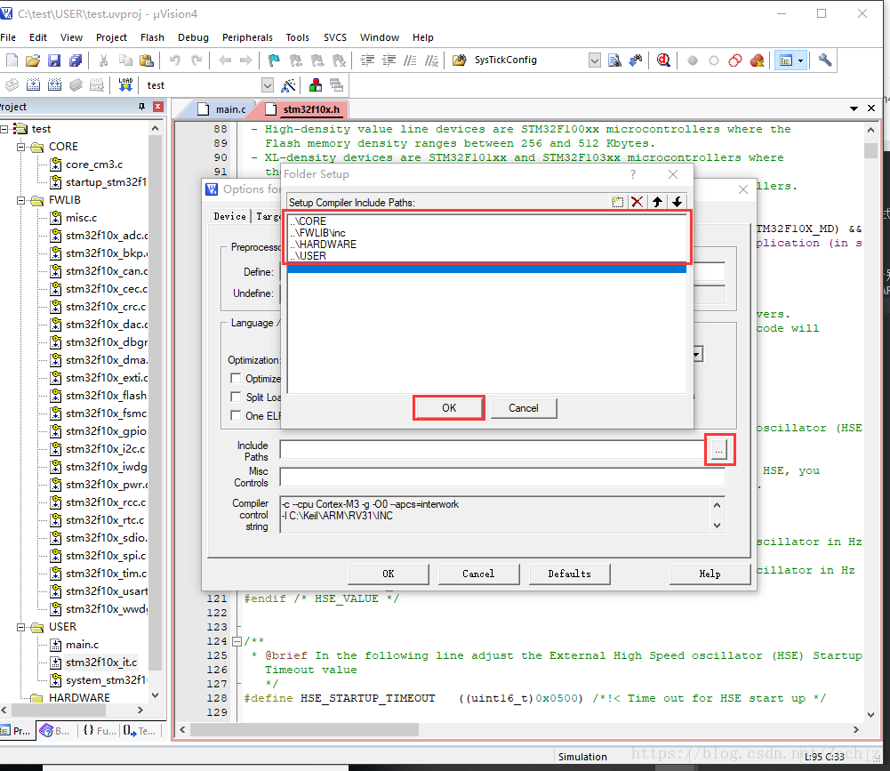890x771 pixels.
Task: Create a new file via toolbar icon
Action: [x=12, y=60]
